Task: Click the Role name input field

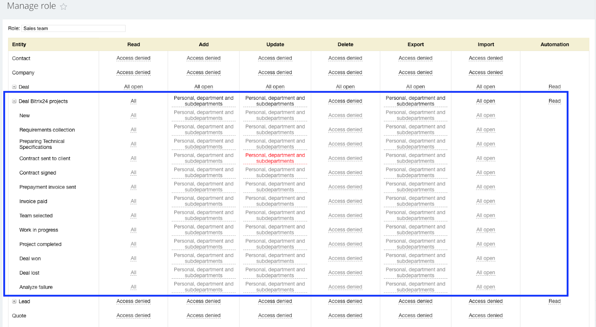Action: [x=73, y=28]
